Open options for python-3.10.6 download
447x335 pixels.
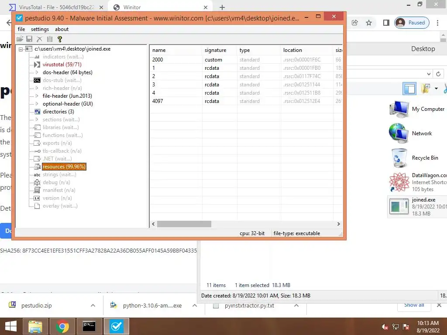[195, 305]
